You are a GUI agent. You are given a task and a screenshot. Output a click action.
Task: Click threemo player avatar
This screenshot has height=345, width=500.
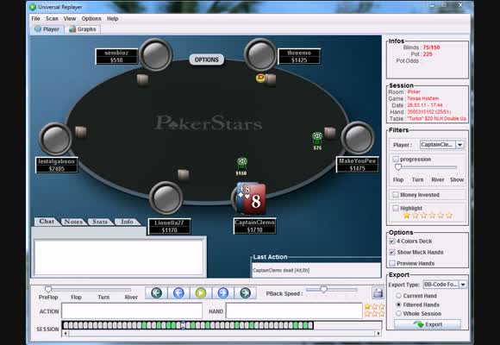[x=260, y=55]
